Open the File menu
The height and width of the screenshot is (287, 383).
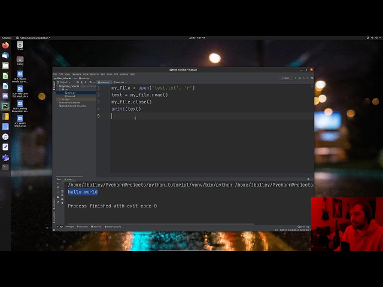pyautogui.click(x=55, y=74)
